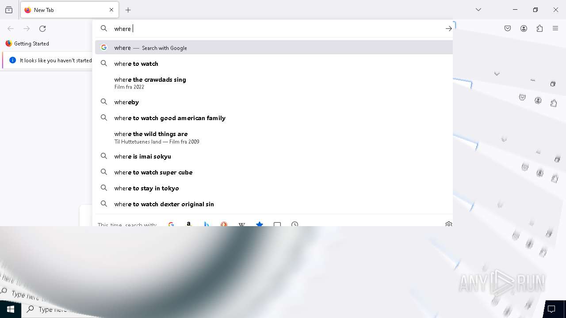Search this time with DuckDuckGo icon
The height and width of the screenshot is (318, 566).
pyautogui.click(x=224, y=224)
